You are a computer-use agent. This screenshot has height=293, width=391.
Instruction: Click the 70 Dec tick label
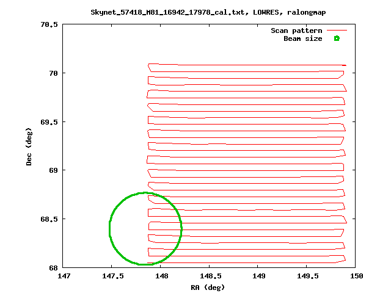[53, 73]
